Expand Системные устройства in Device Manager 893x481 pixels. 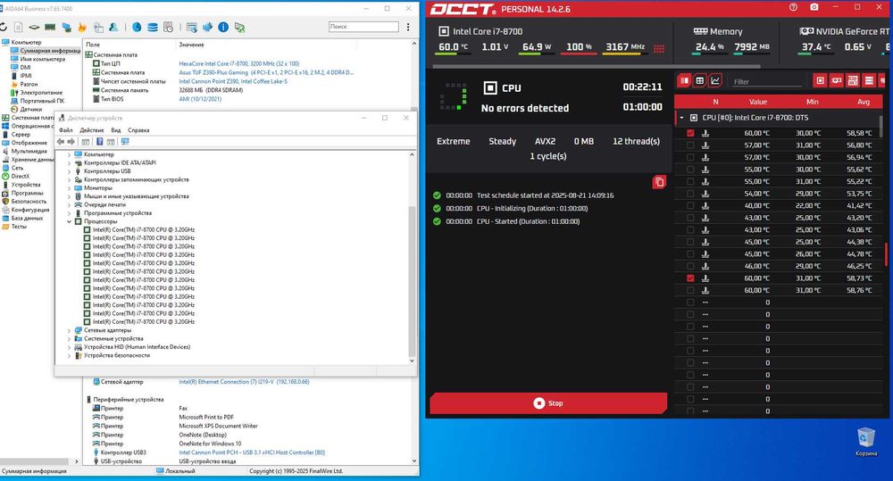(70, 339)
